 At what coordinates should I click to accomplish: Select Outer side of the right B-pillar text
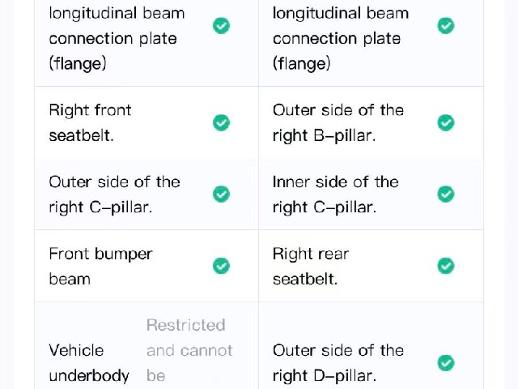(x=338, y=122)
